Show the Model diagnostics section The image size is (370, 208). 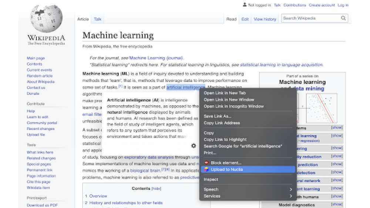click(x=337, y=204)
